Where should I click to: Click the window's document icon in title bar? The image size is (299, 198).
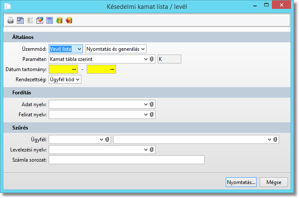click(x=8, y=6)
